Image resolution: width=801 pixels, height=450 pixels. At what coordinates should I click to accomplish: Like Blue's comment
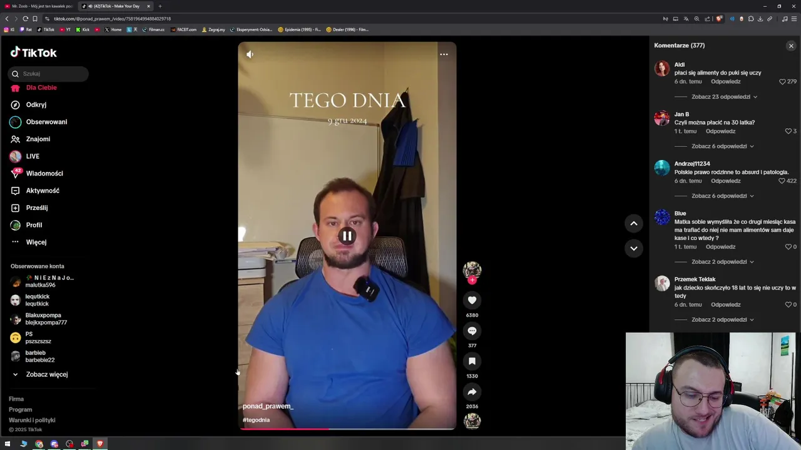788,247
